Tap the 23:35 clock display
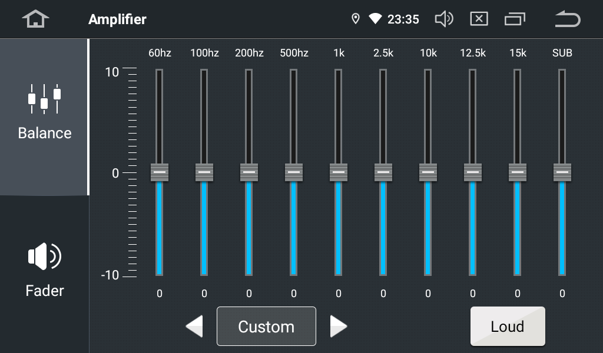Screen dimensions: 603x353 click(x=403, y=19)
